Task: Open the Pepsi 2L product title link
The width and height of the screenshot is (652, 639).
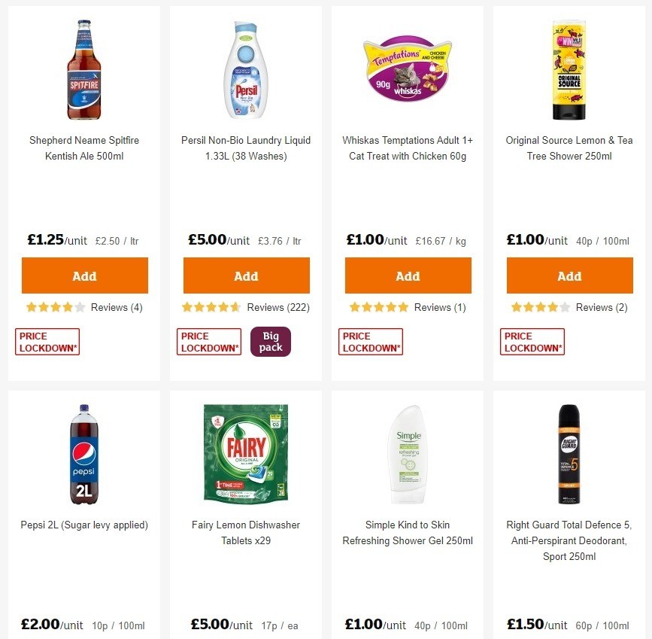Action: (83, 525)
